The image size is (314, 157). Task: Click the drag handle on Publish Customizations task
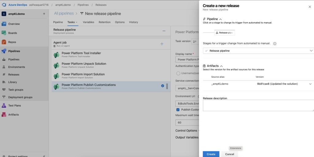(167, 86)
